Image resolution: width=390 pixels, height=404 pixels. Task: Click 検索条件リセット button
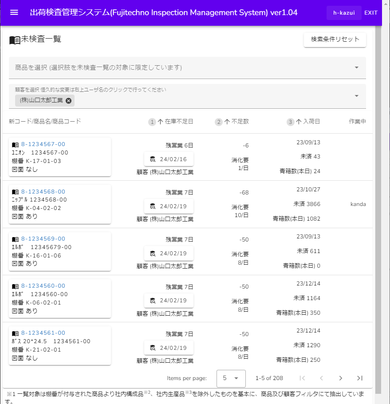pos(335,40)
